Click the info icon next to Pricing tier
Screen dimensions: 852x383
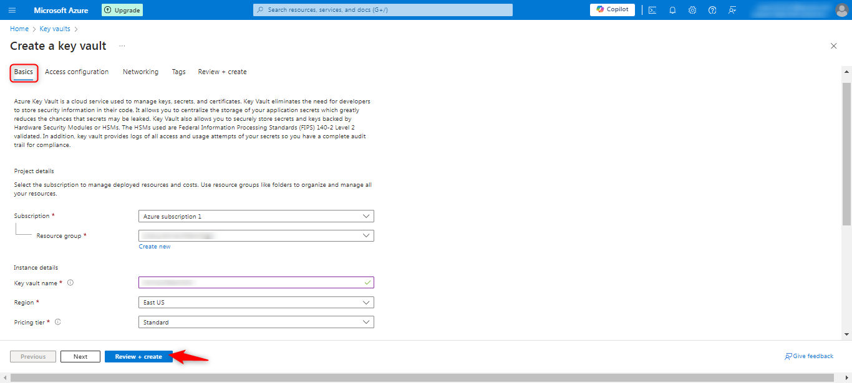(58, 322)
